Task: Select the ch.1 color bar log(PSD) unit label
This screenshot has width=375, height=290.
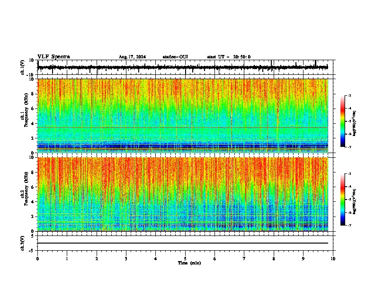Action: click(354, 123)
